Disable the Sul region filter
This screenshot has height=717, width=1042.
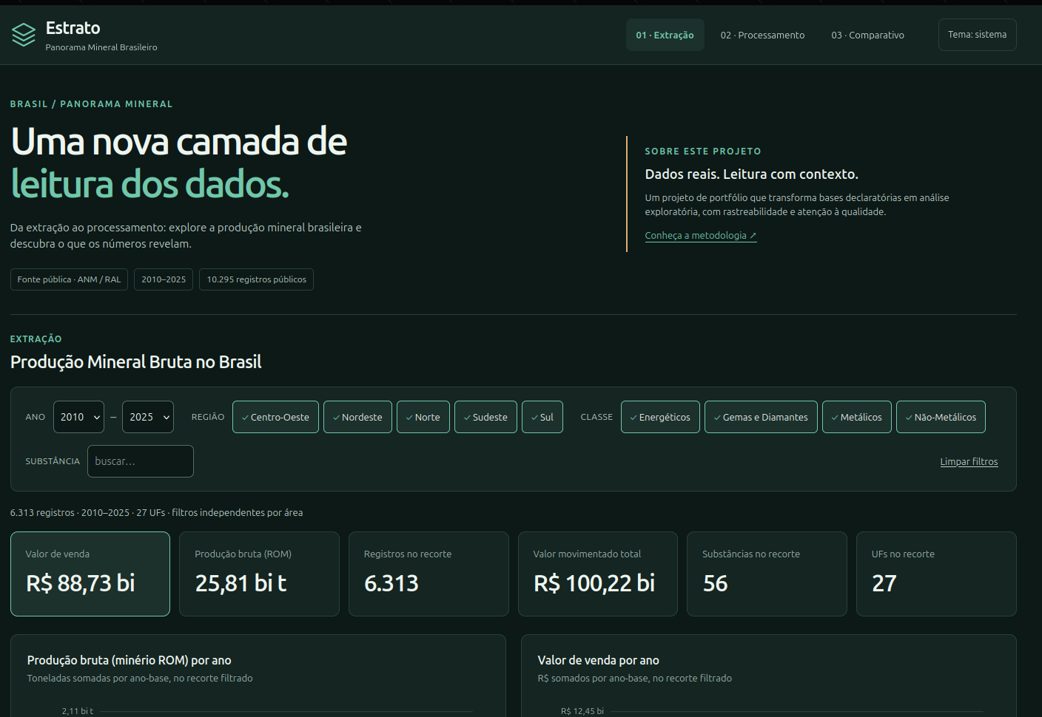(x=542, y=417)
